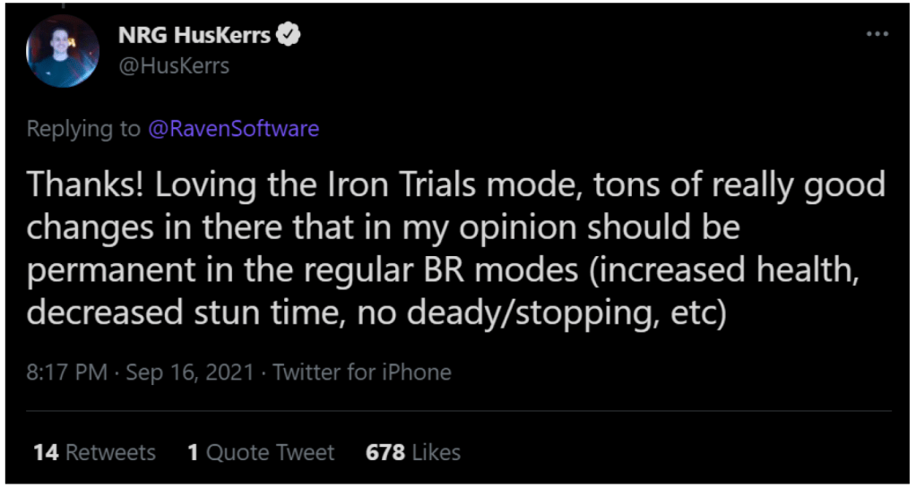The image size is (916, 488).
Task: Click the 8:17 PM time in the timestamp
Action: (67, 372)
